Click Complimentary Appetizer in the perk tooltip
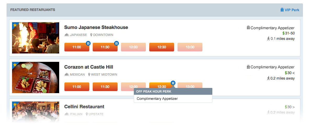 (157, 99)
